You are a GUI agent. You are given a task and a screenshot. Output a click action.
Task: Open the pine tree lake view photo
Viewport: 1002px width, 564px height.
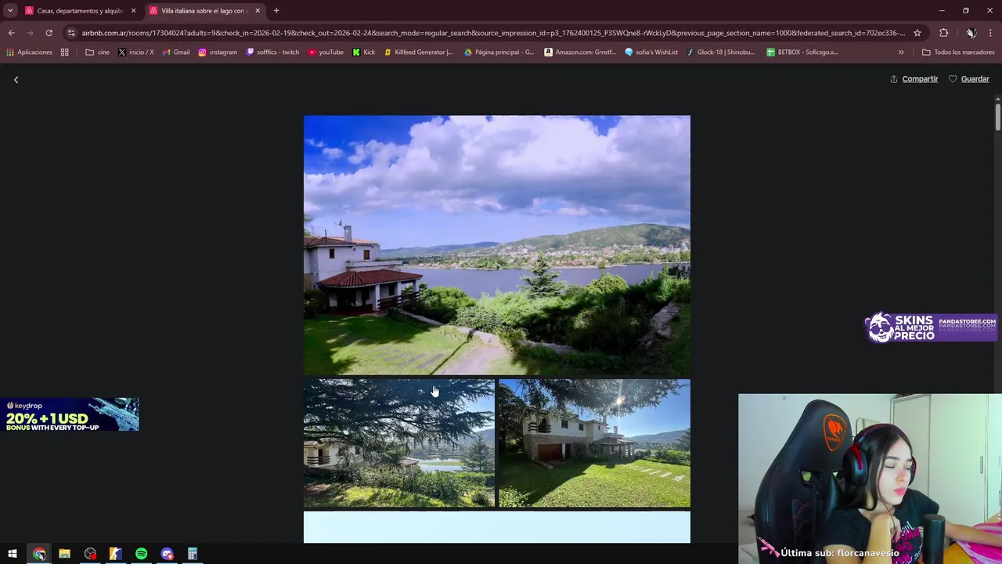(399, 443)
